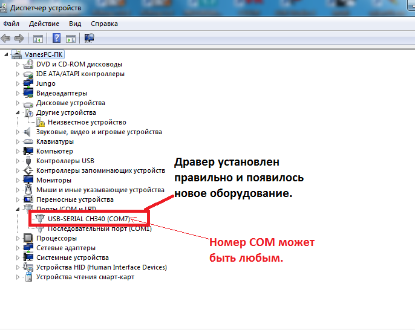Expand DVD и CD-ROM дисководы node
Screen dimensions: 415x330
(18, 64)
